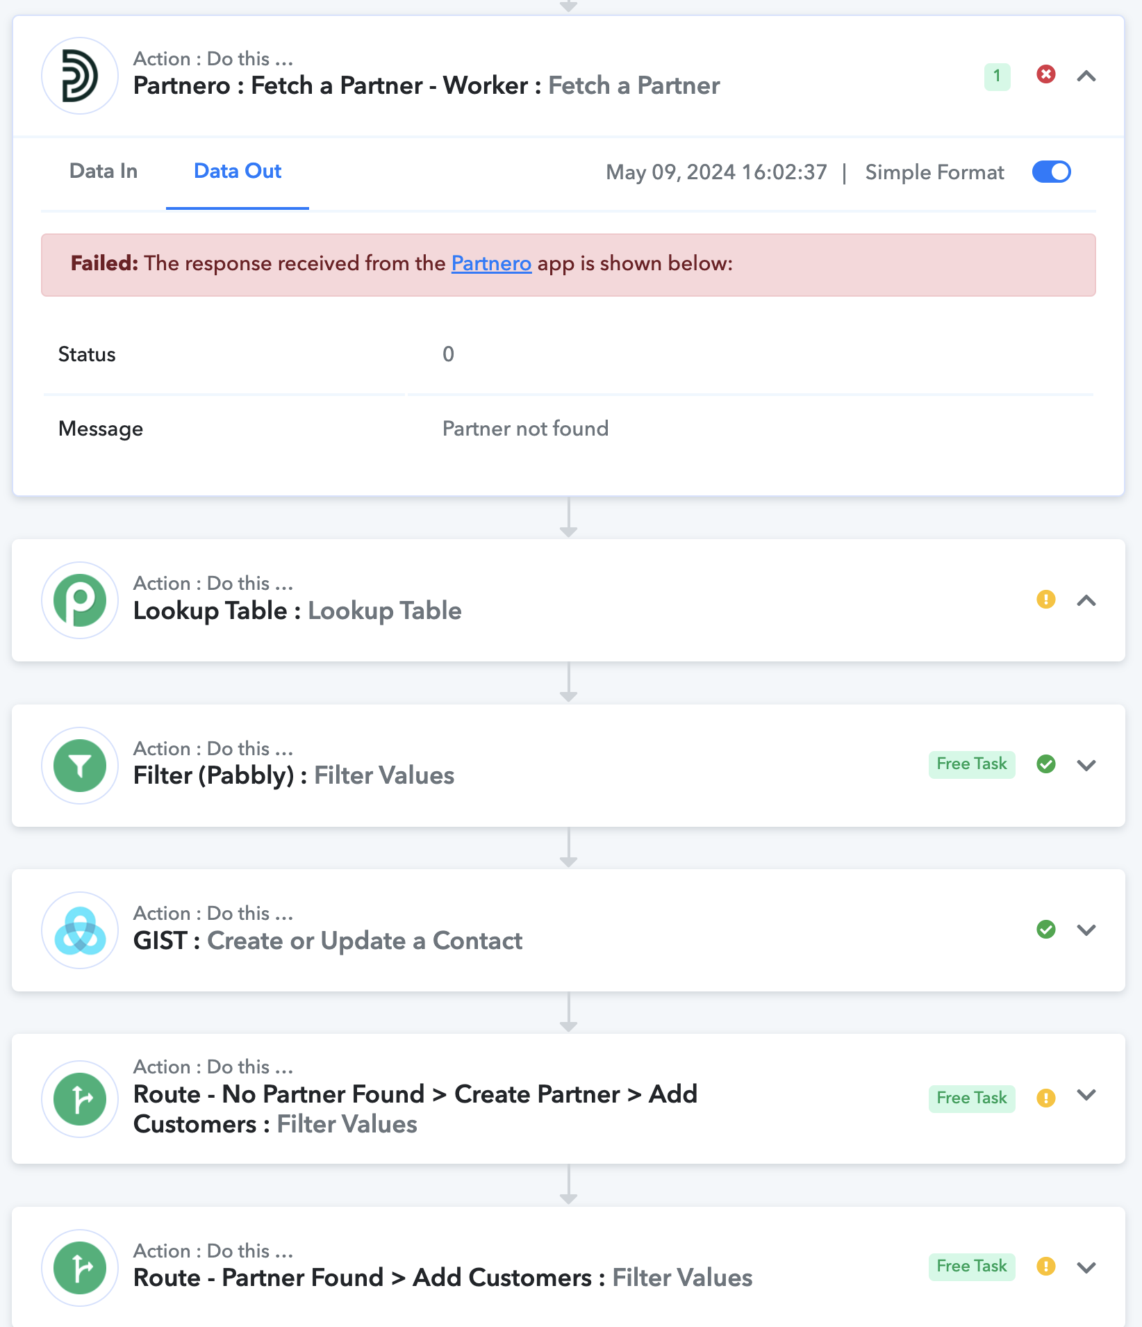Click the Filter (Pabbly) funnel icon

(x=80, y=766)
